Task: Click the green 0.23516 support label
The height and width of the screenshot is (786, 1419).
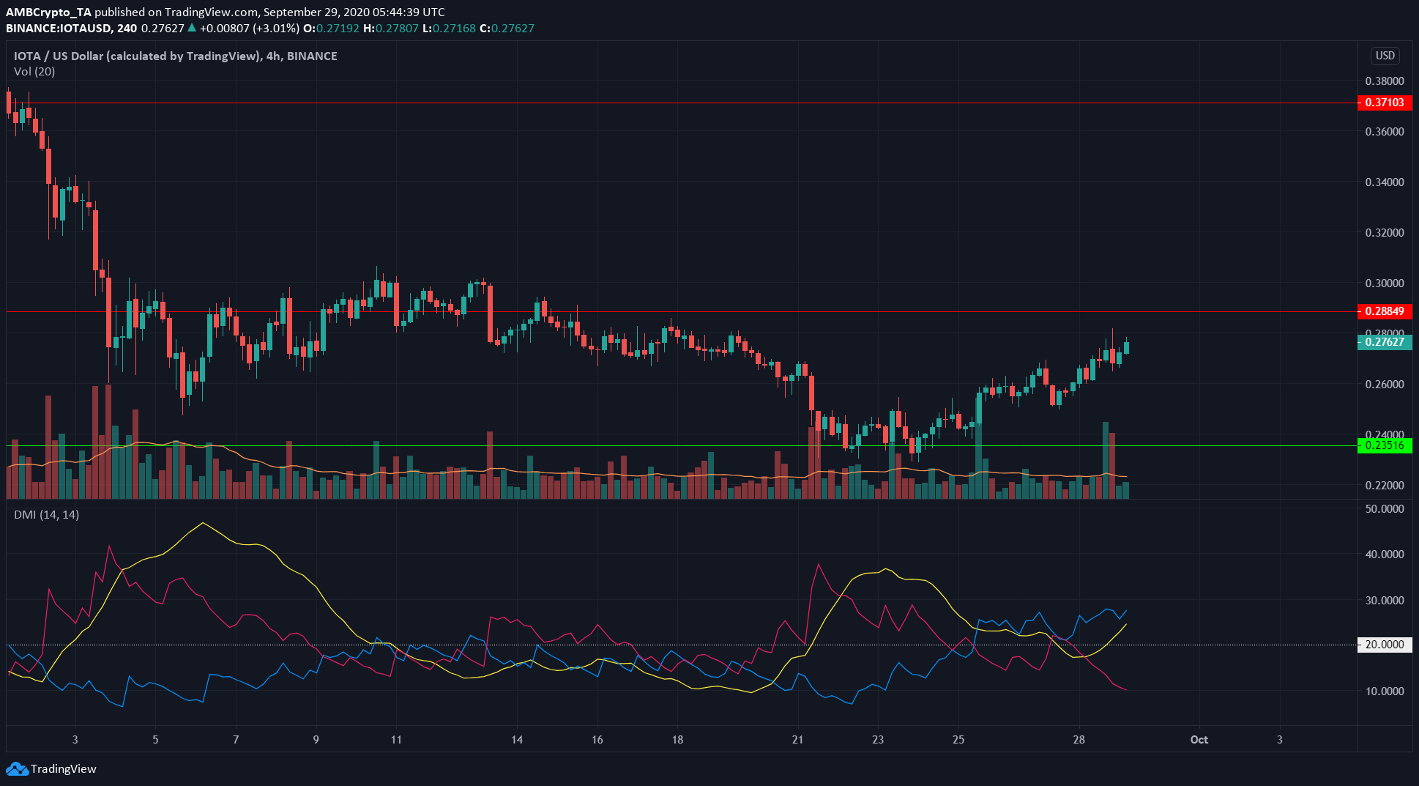Action: click(1385, 445)
